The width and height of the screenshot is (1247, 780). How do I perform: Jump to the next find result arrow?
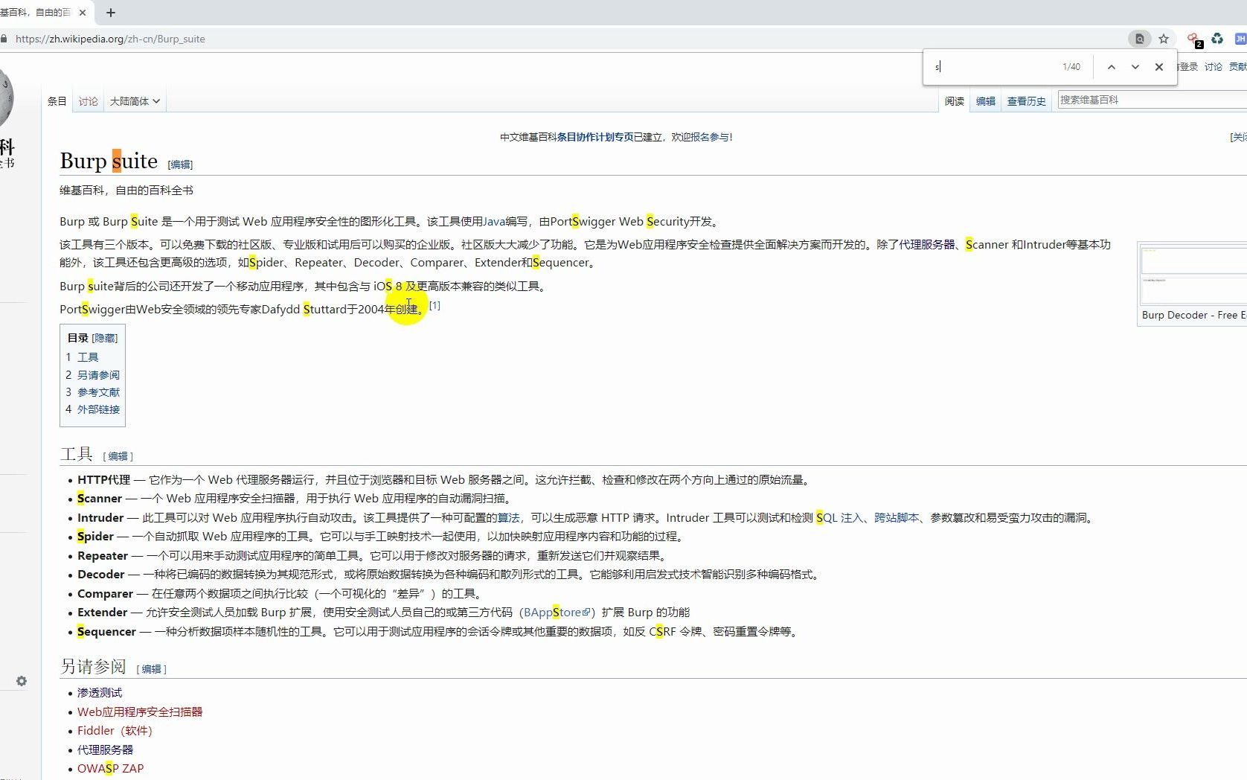(x=1135, y=67)
